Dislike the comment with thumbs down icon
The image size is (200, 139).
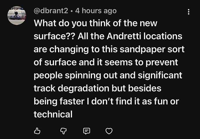click(63, 131)
